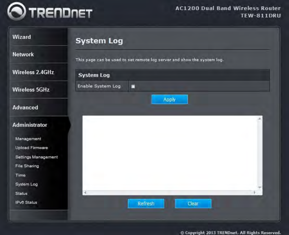289x235 pixels.
Task: Click the 'System Log' page heading
Action: point(99,41)
